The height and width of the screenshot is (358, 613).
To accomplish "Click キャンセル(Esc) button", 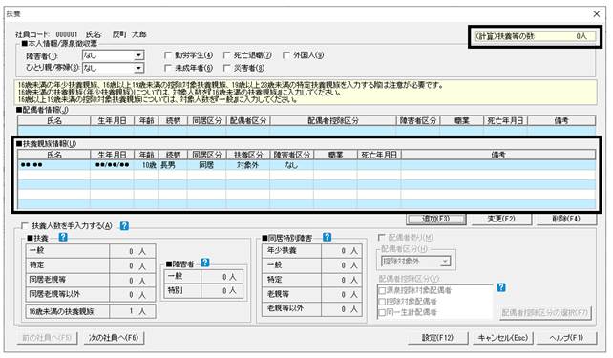I will [x=502, y=338].
